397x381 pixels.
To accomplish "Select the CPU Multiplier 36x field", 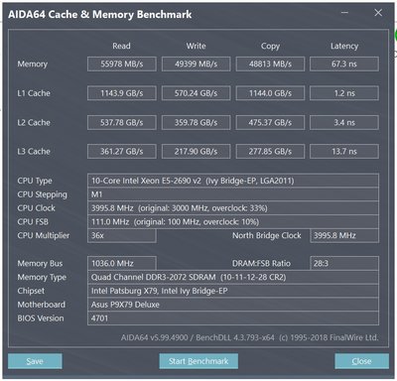I will (x=122, y=235).
